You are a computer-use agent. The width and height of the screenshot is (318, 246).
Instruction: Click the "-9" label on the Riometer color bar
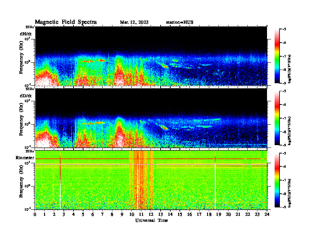[284, 207]
